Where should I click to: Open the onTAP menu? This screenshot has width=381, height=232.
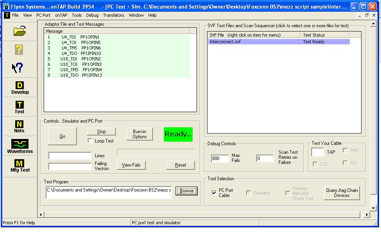pos(61,15)
